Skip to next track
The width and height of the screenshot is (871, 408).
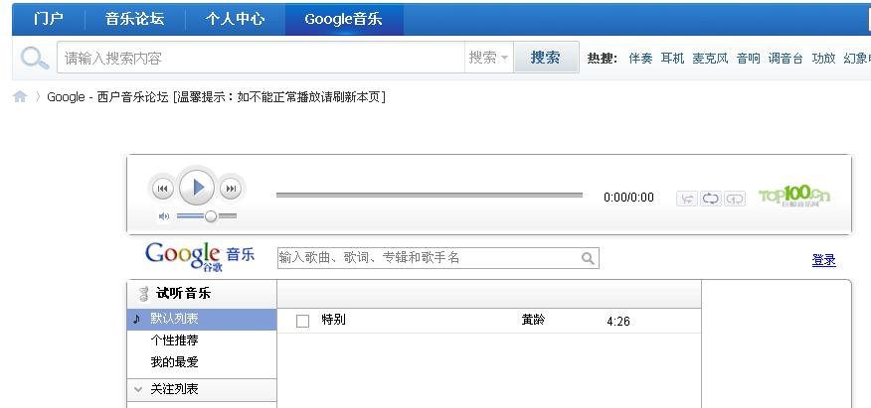click(x=231, y=189)
